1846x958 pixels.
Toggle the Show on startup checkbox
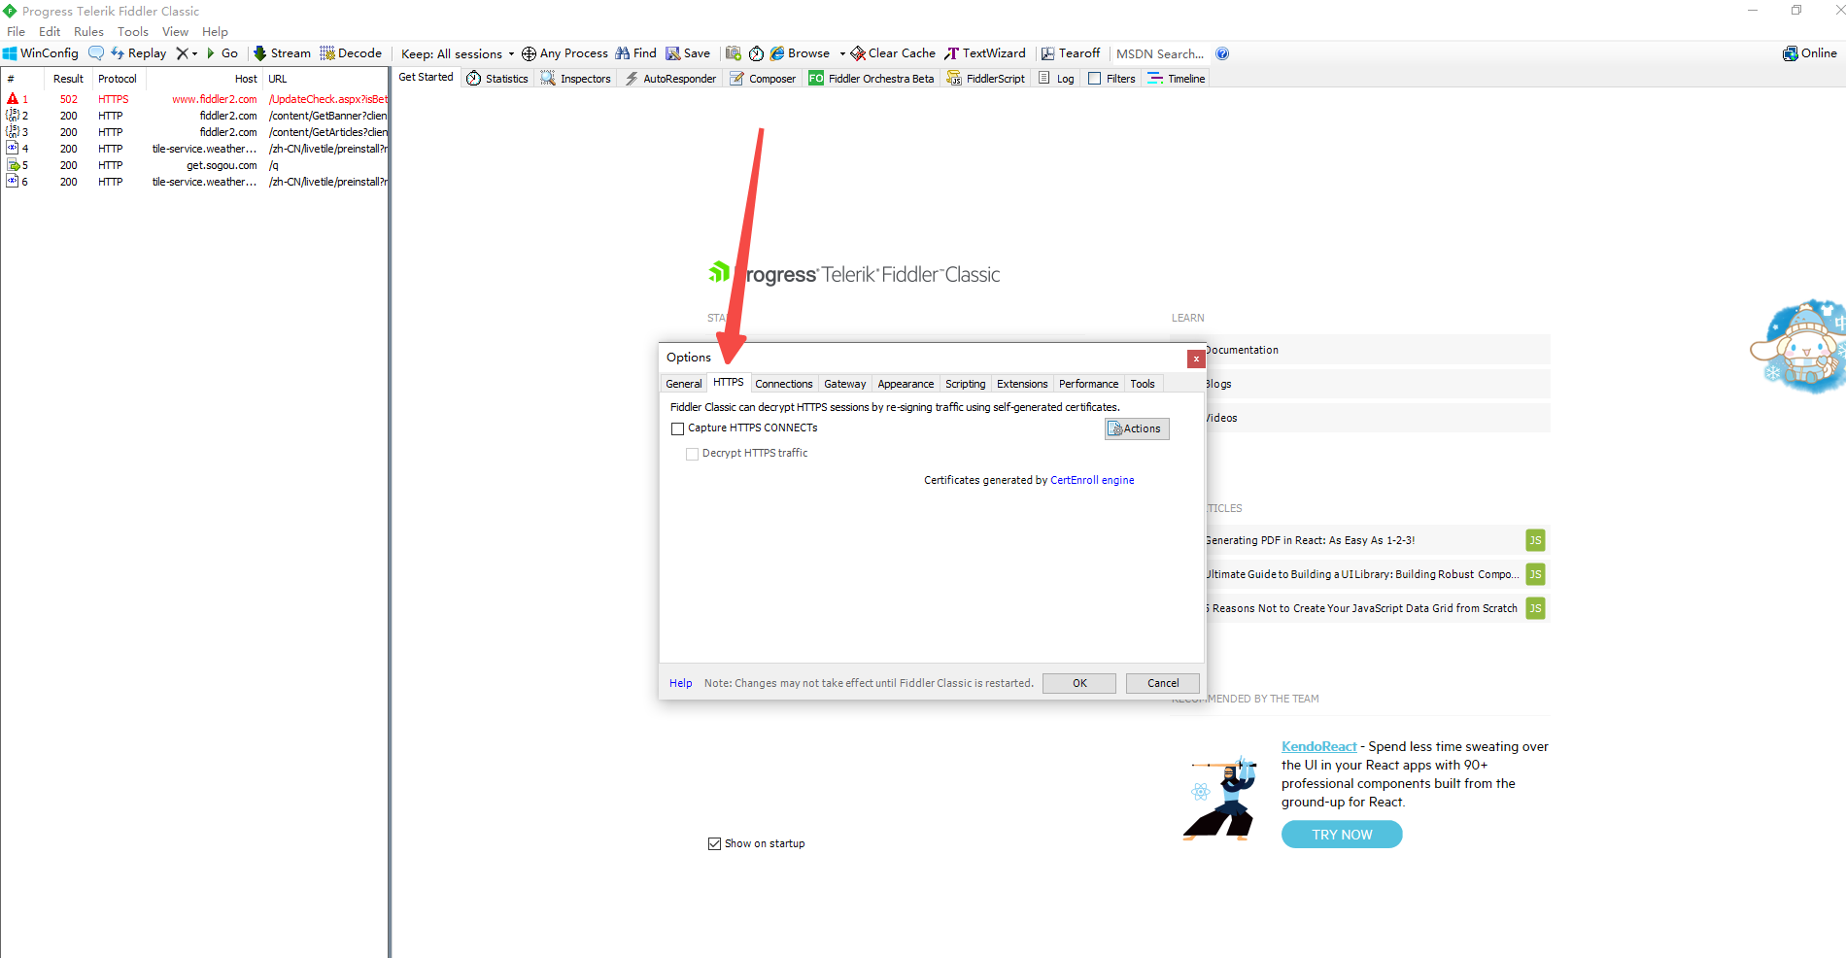click(x=715, y=843)
